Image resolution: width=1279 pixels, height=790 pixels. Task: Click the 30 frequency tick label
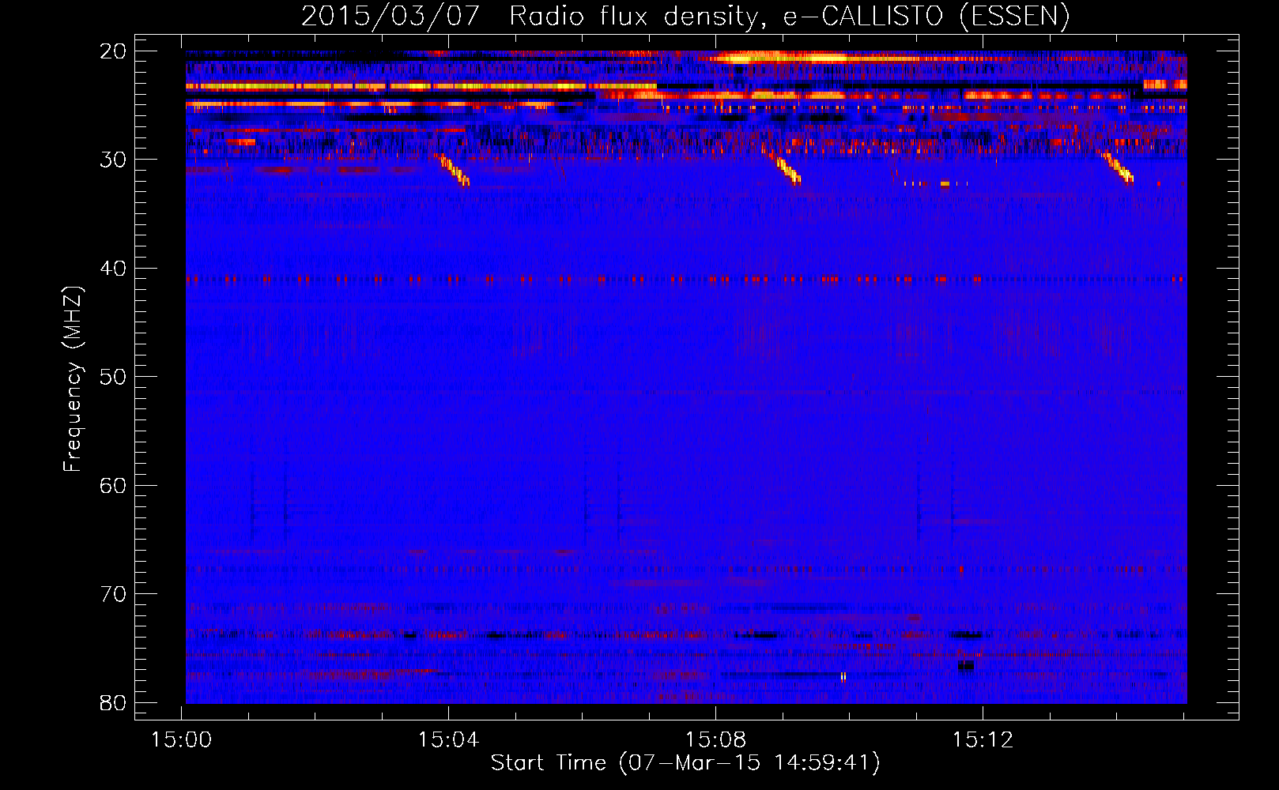[x=114, y=159]
